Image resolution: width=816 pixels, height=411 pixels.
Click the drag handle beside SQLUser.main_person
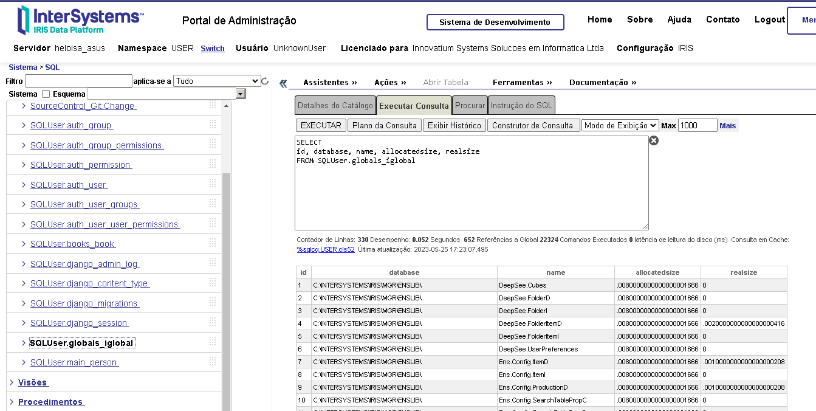[x=213, y=361]
